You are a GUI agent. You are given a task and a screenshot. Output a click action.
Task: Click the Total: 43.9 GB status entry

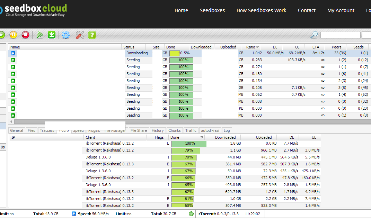coord(46,214)
